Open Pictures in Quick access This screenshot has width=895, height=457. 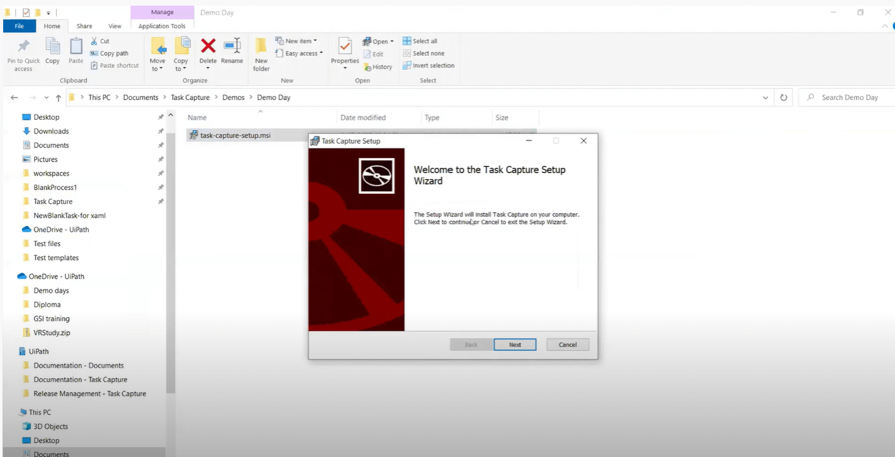coord(45,159)
